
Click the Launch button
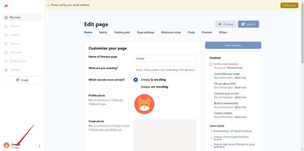248,24
